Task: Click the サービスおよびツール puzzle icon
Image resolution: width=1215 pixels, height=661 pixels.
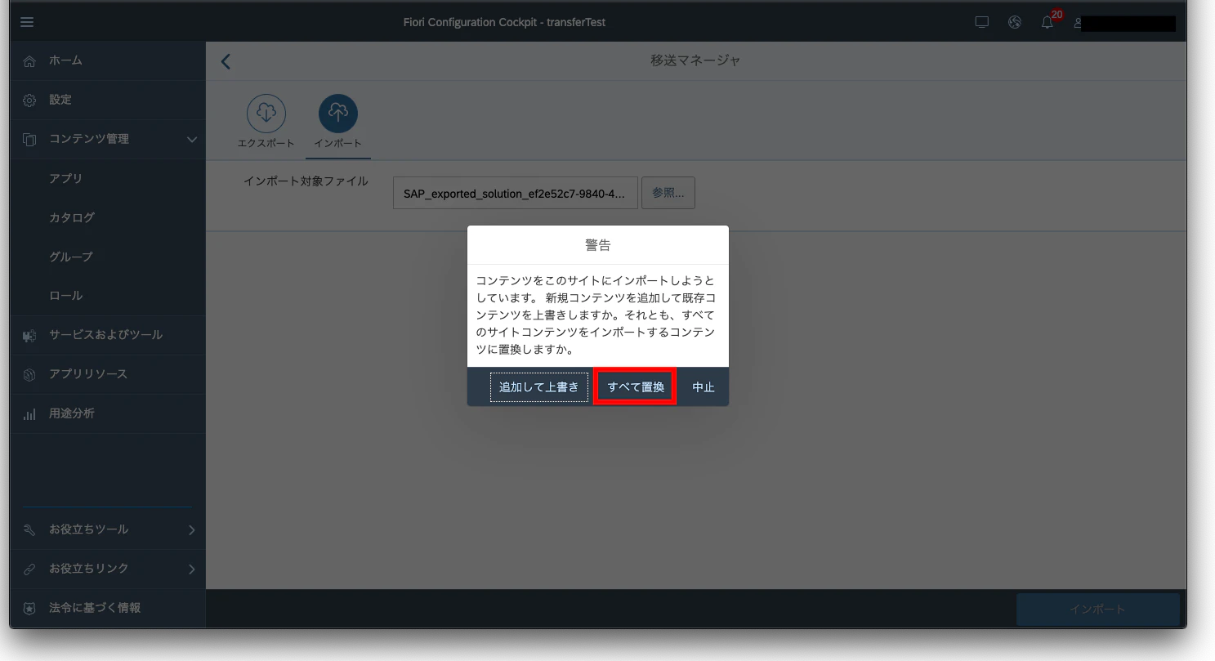Action: pyautogui.click(x=29, y=335)
